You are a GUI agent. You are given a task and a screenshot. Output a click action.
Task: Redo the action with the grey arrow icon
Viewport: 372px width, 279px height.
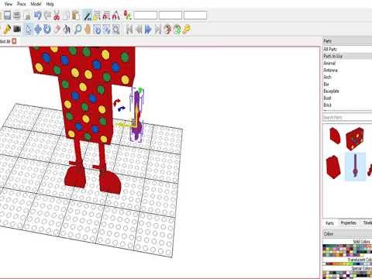pyautogui.click(x=47, y=15)
